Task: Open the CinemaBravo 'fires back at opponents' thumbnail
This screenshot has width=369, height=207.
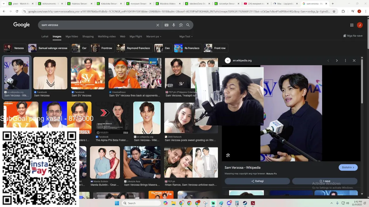Action: [x=135, y=73]
